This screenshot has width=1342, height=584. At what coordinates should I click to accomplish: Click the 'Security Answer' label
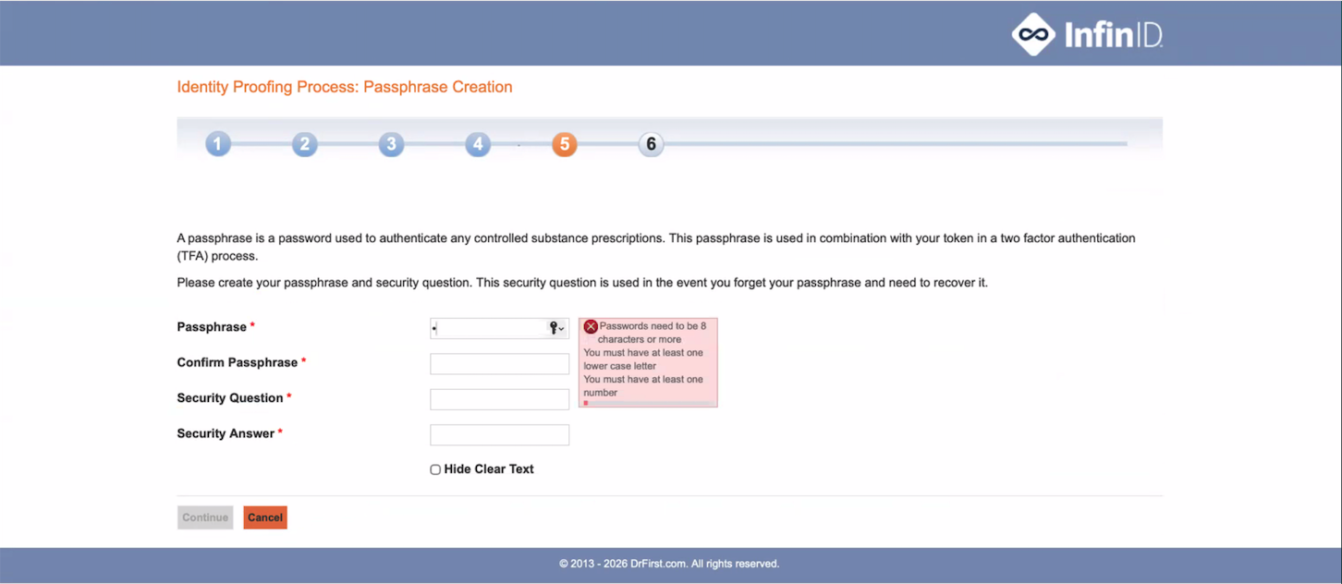(x=226, y=433)
